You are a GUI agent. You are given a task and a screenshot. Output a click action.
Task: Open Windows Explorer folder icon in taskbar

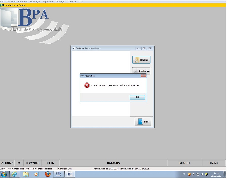tap(26, 174)
